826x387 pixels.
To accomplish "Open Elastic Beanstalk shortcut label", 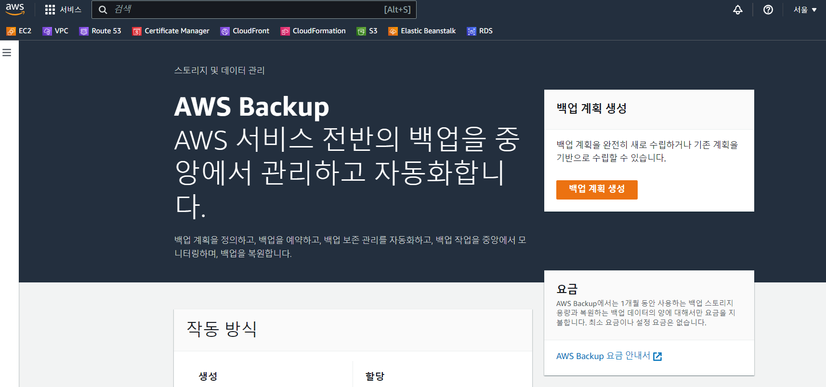I will click(428, 31).
